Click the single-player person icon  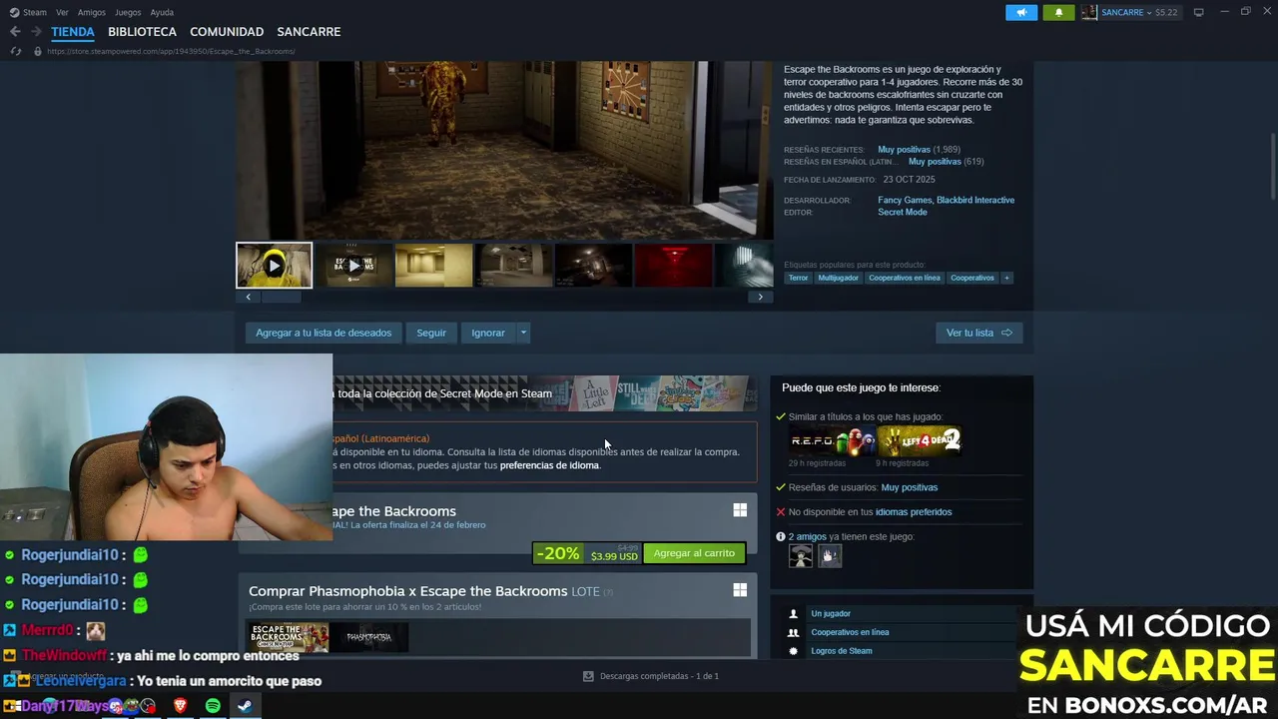coord(794,614)
